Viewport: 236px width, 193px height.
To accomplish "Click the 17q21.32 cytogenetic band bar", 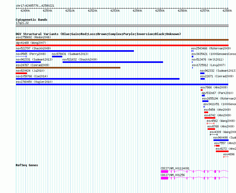I will (122, 26).
